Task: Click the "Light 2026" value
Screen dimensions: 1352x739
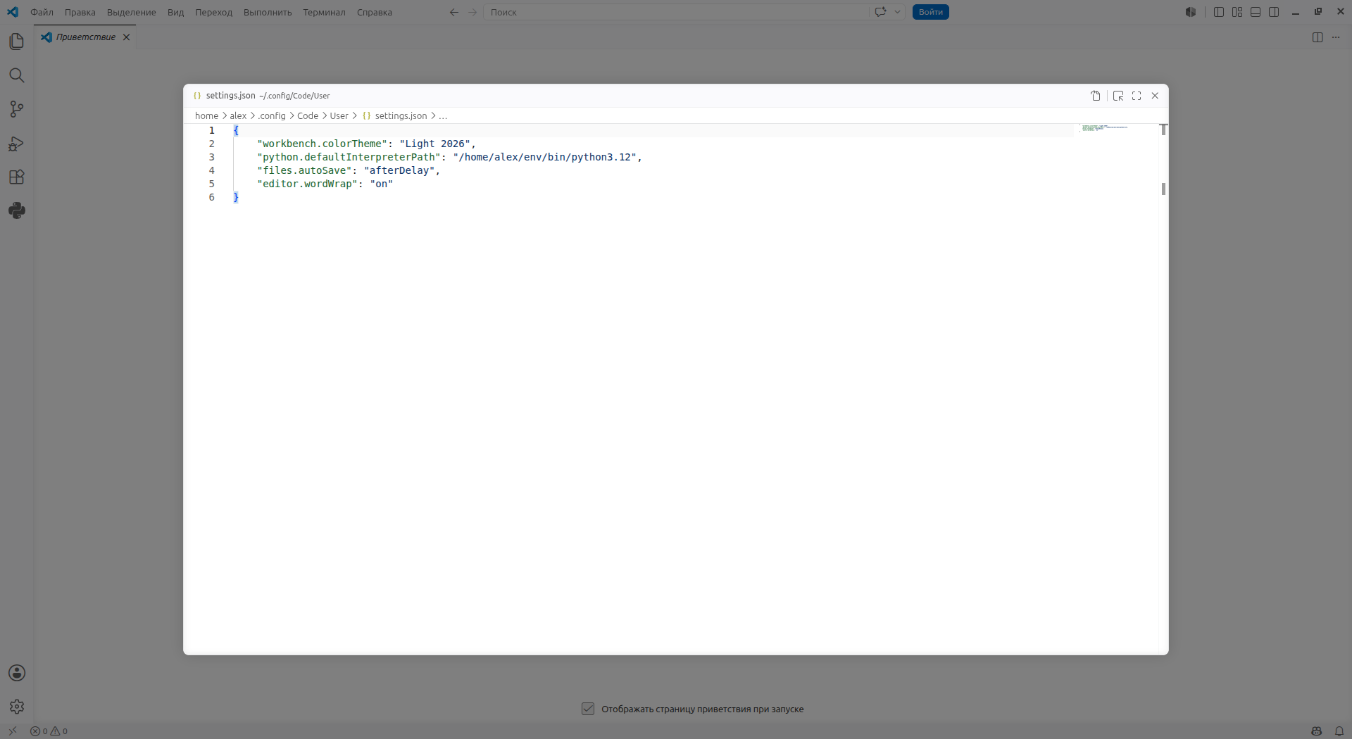Action: [x=434, y=144]
